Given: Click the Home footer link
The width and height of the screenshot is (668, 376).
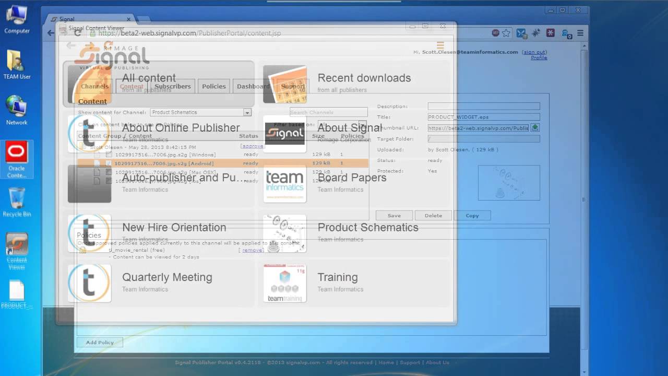Looking at the screenshot, I should tap(386, 362).
